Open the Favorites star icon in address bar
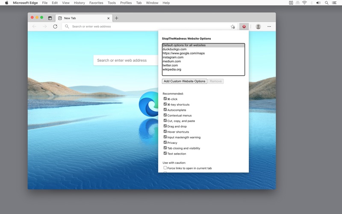This screenshot has height=214, width=342. (x=233, y=27)
